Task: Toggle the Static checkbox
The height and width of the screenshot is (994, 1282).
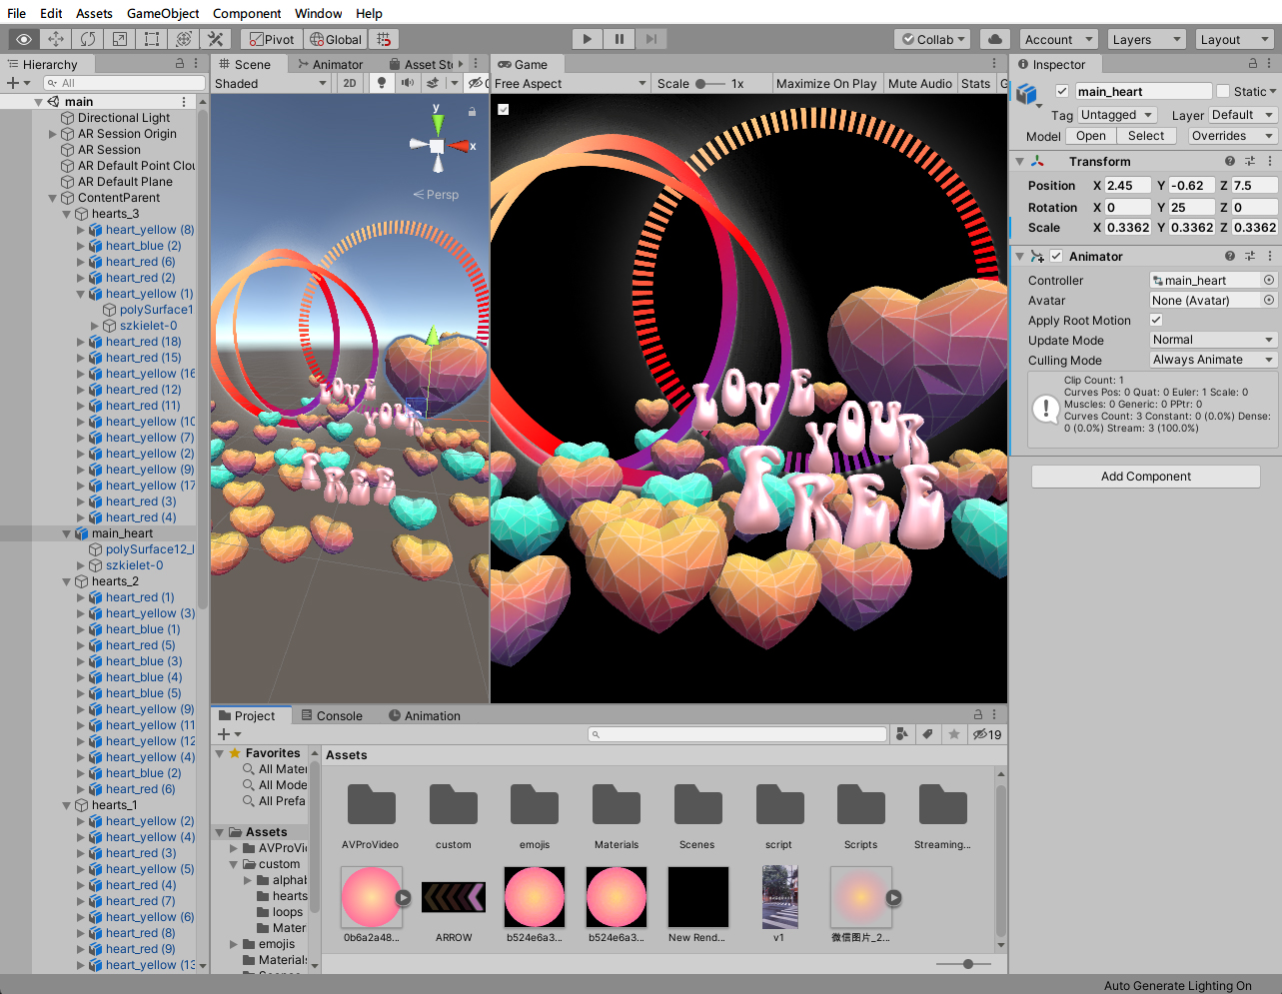Action: [x=1223, y=91]
